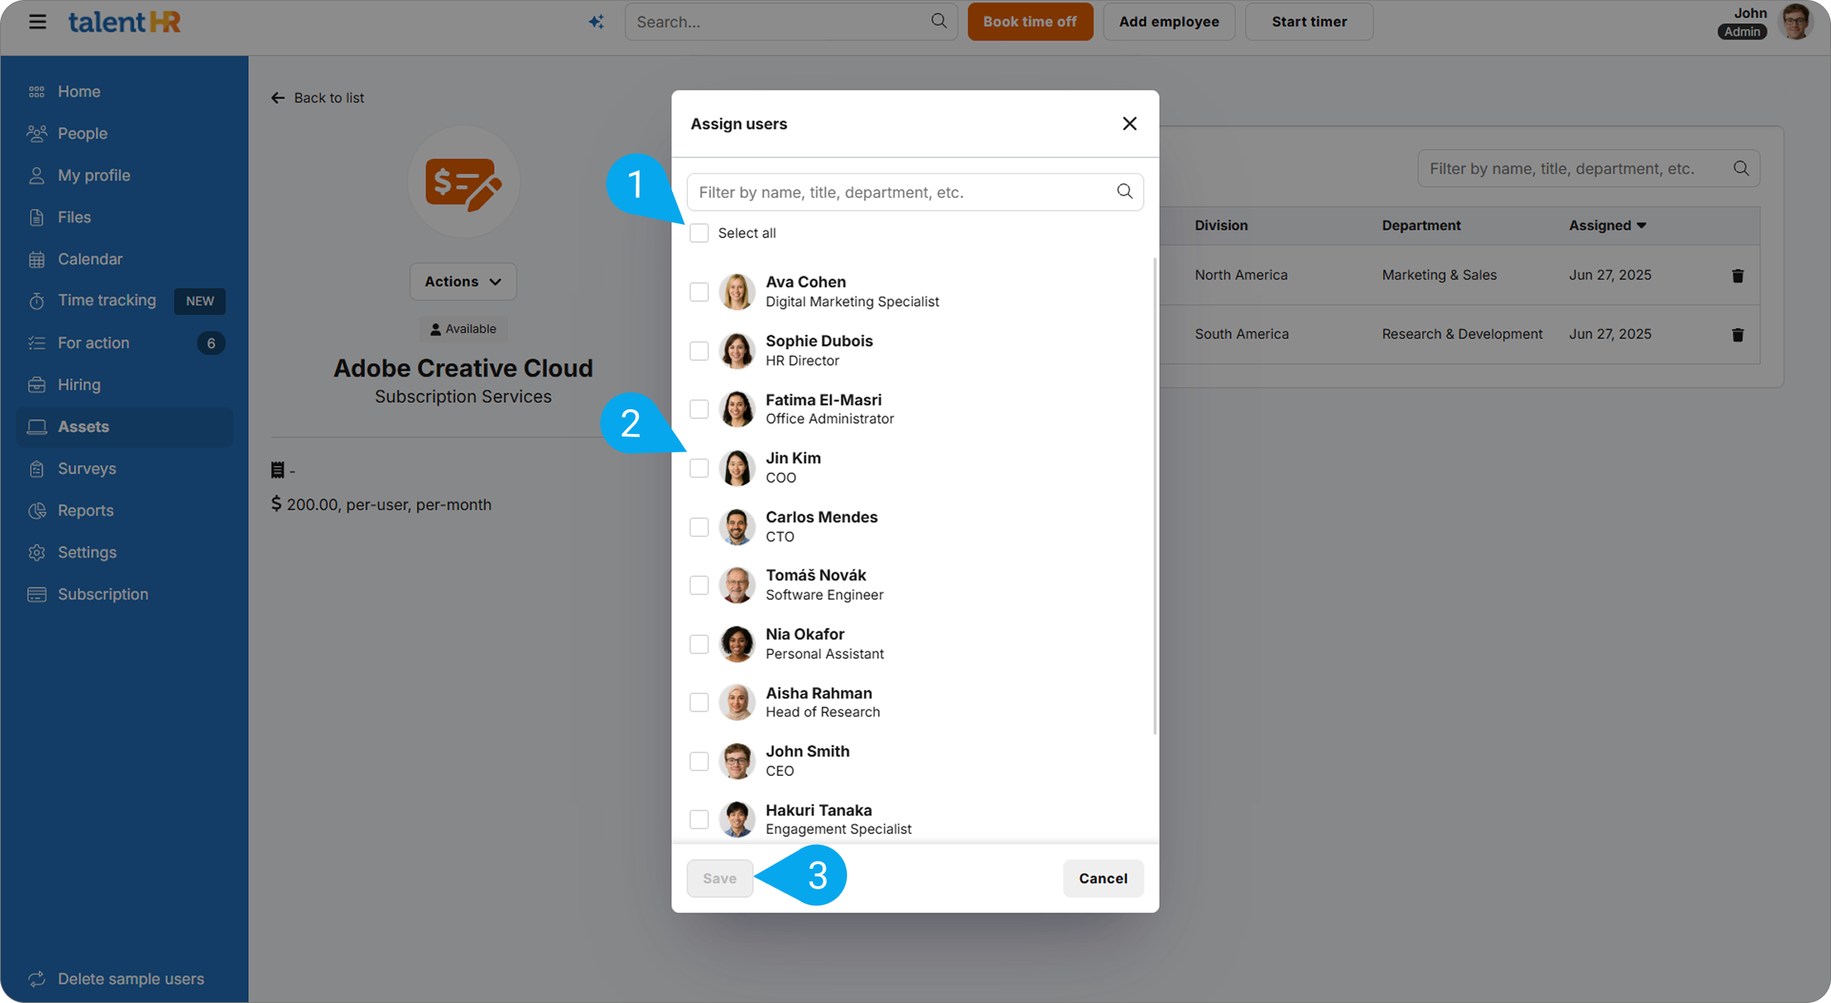Select Aisha Rahman's checkbox
The width and height of the screenshot is (1831, 1003).
coord(698,703)
